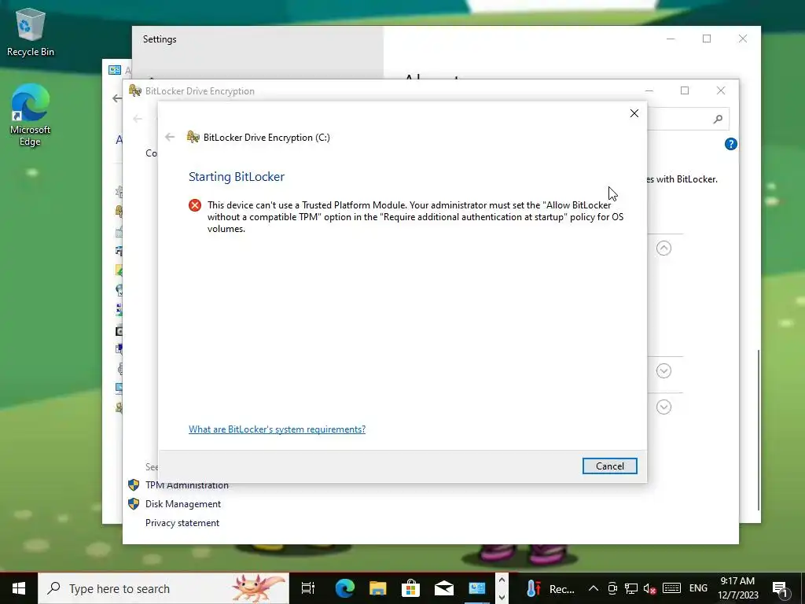The width and height of the screenshot is (805, 604).
Task: Show hidden system tray icons
Action: pyautogui.click(x=593, y=588)
